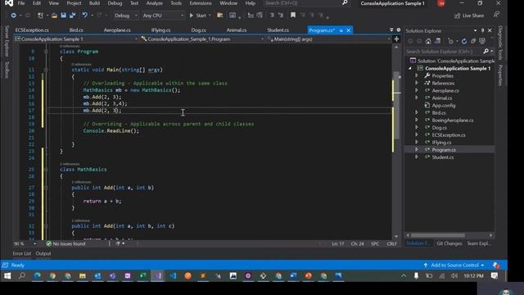Image resolution: width=524 pixels, height=295 pixels.
Task: Click the Solution Explorer search field
Action: pyautogui.click(x=443, y=51)
